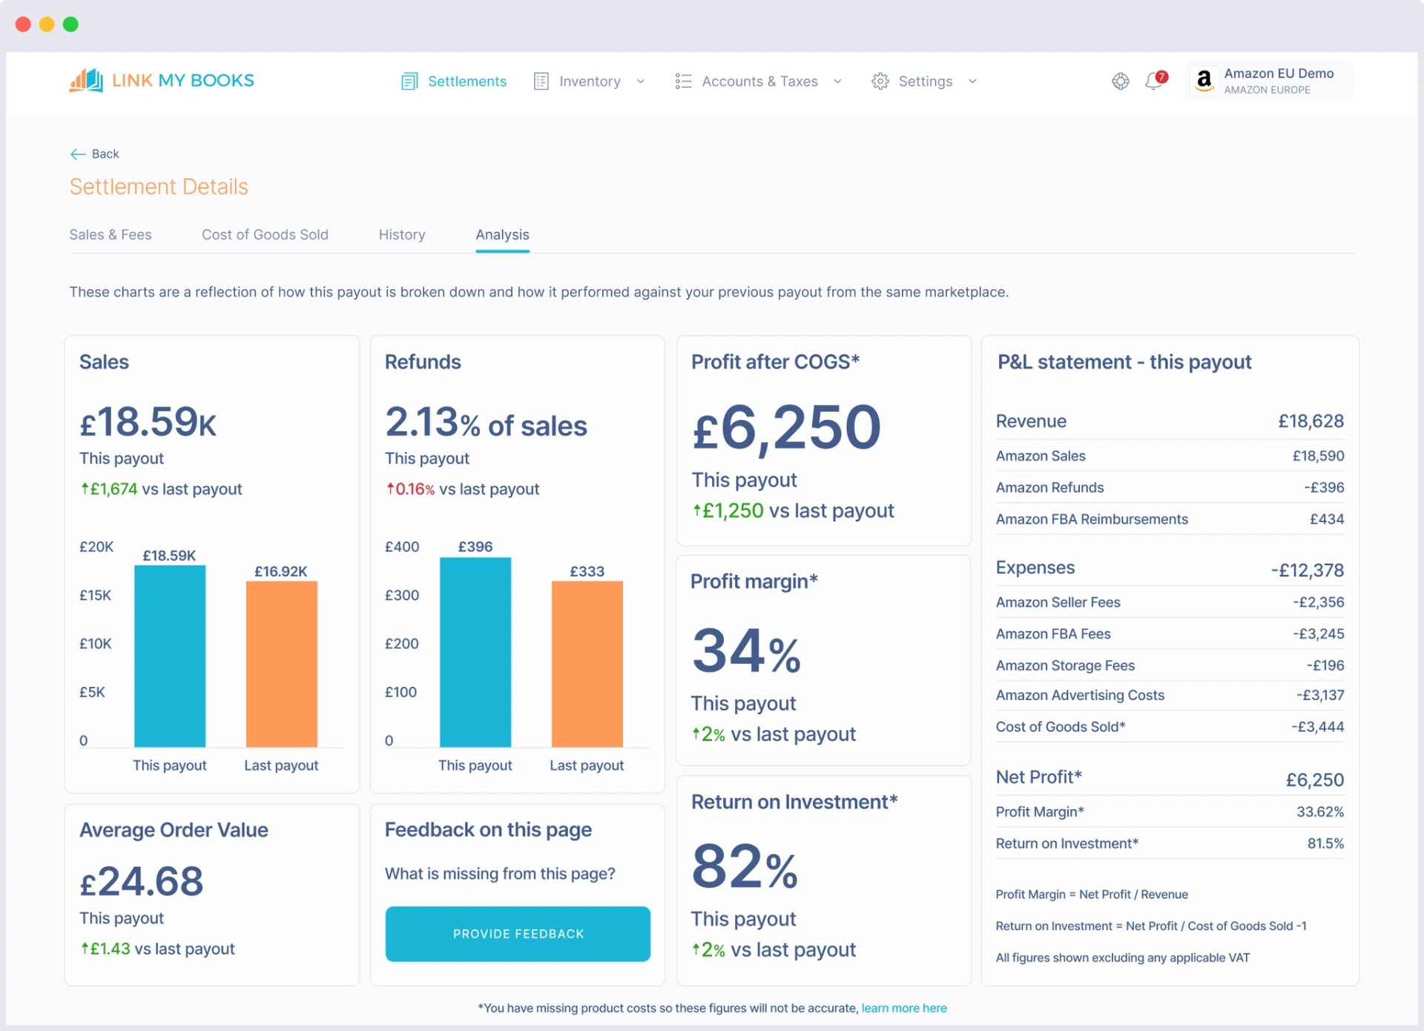Click the 34% Profit margin figure
The width and height of the screenshot is (1424, 1031).
tap(746, 651)
